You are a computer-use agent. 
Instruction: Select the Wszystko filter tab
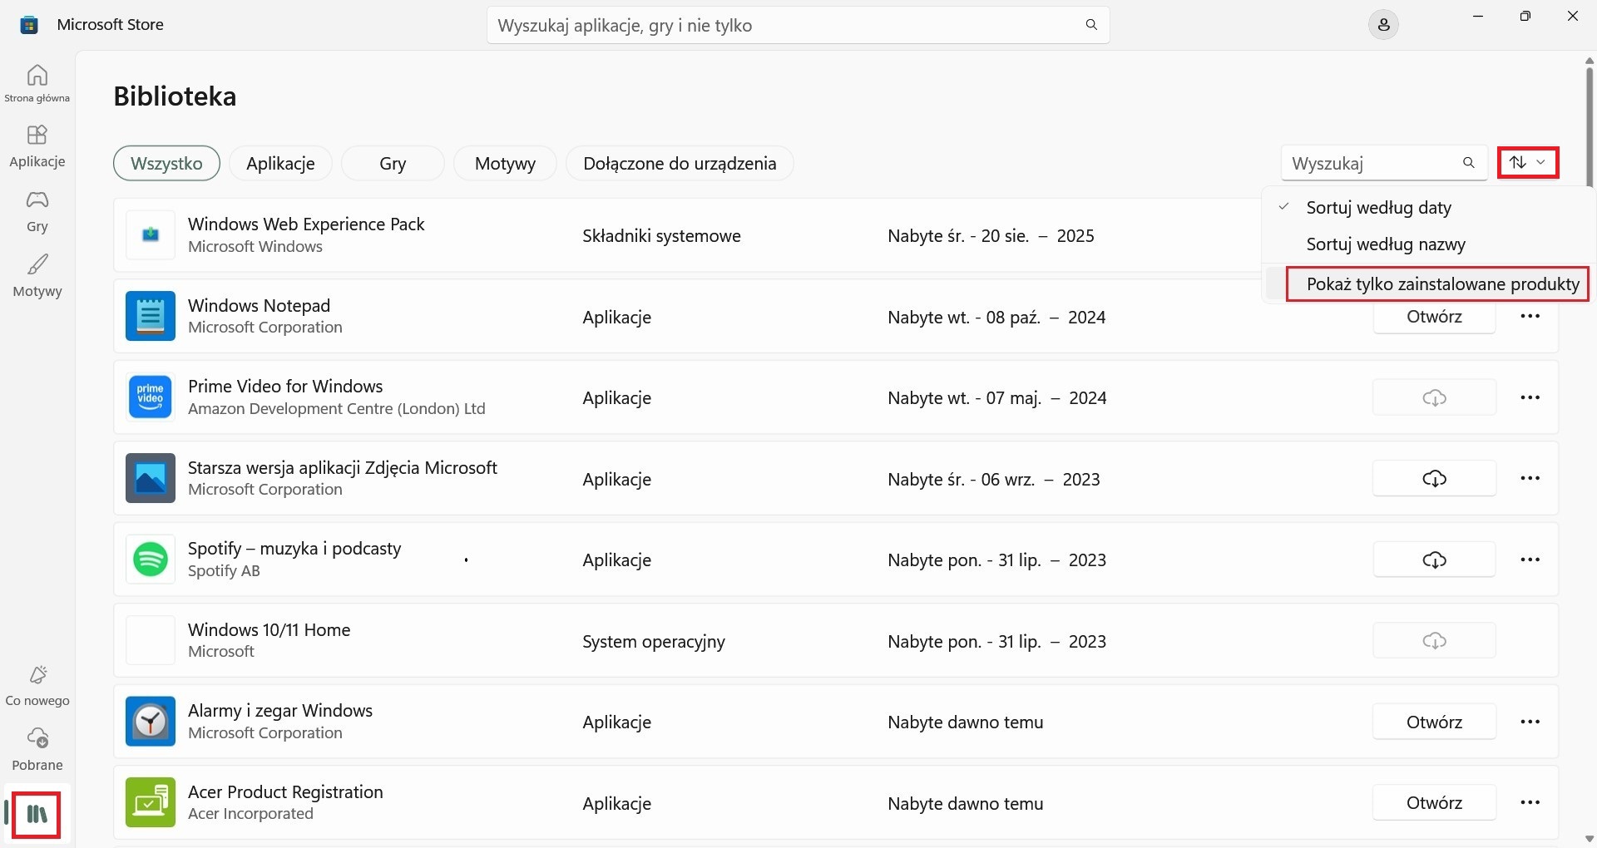tap(166, 164)
